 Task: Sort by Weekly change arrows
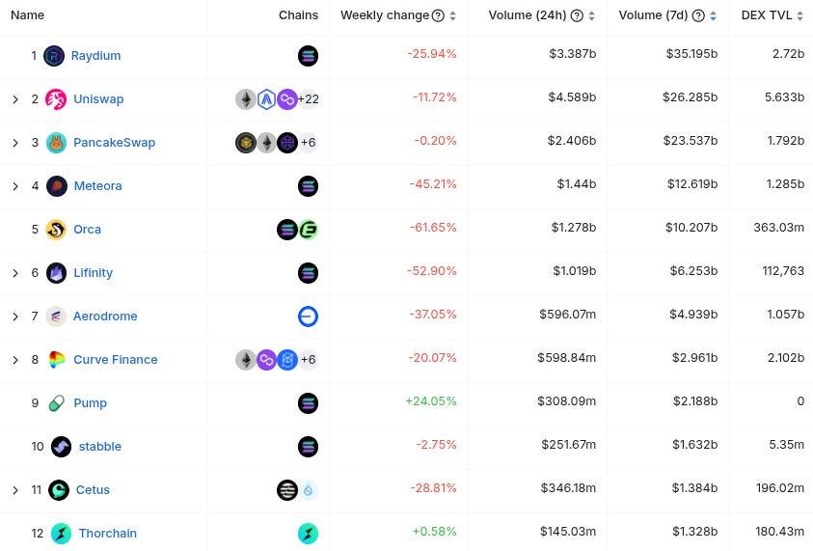point(452,15)
